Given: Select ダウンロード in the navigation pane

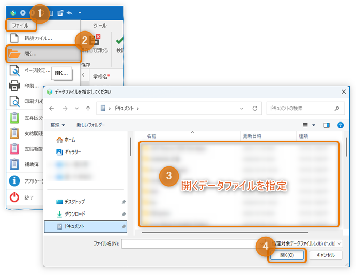Looking at the screenshot, I should pyautogui.click(x=71, y=214).
